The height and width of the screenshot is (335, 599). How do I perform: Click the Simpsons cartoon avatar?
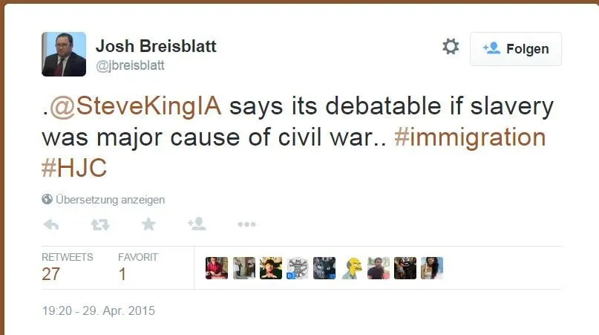[x=350, y=267]
